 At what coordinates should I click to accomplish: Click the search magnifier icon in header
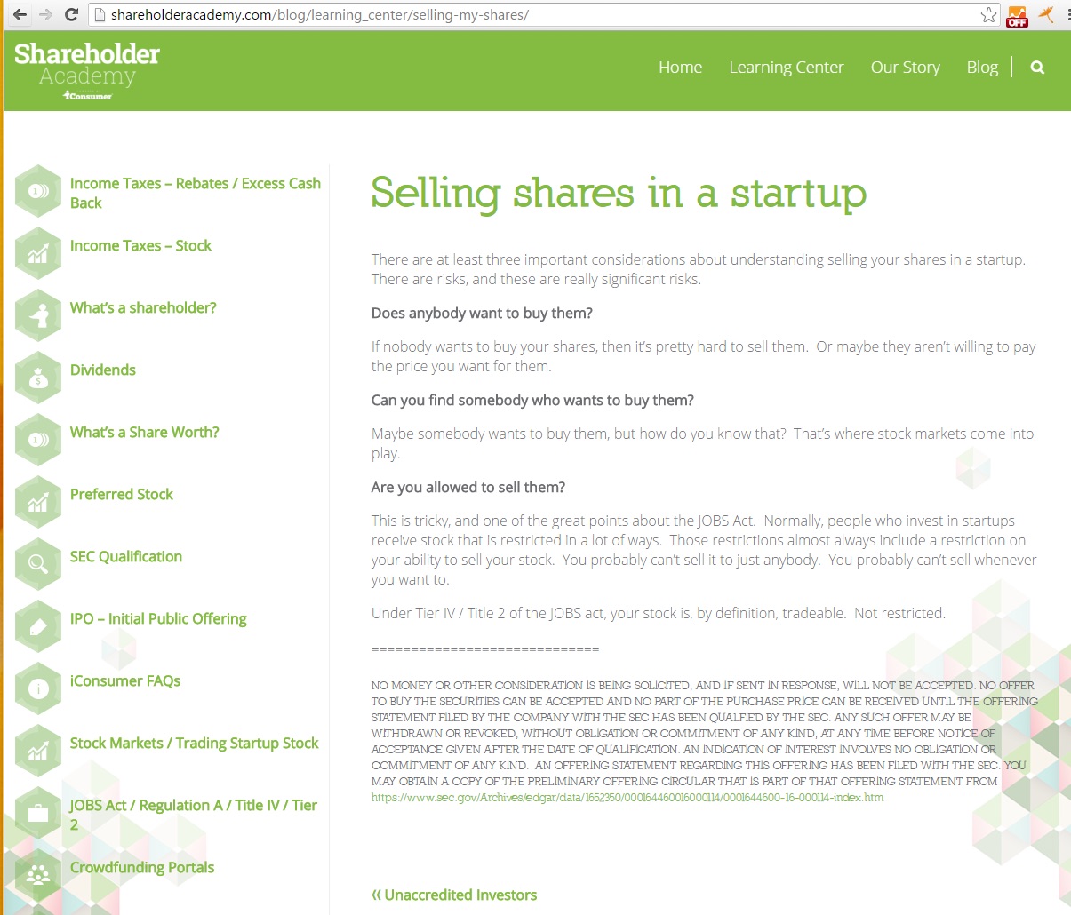[1037, 68]
